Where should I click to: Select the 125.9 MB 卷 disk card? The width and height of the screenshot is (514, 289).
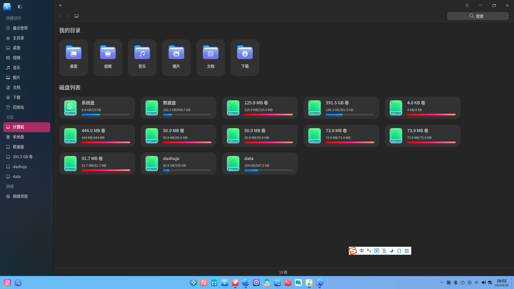(260, 108)
